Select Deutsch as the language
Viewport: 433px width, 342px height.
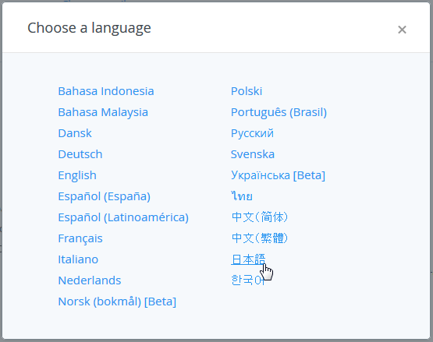pos(80,154)
